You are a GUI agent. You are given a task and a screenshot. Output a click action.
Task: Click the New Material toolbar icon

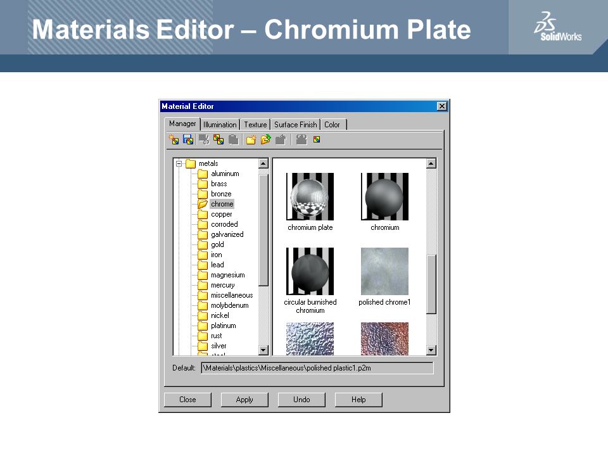click(x=174, y=139)
